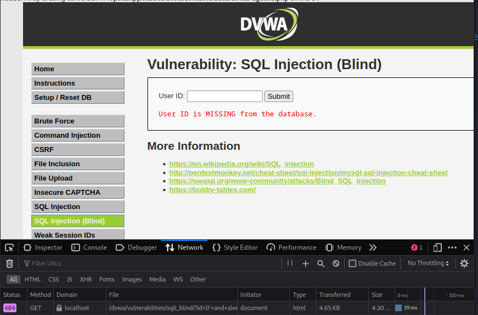Open Weak Session IDs page
478x315 pixels.
click(x=78, y=235)
